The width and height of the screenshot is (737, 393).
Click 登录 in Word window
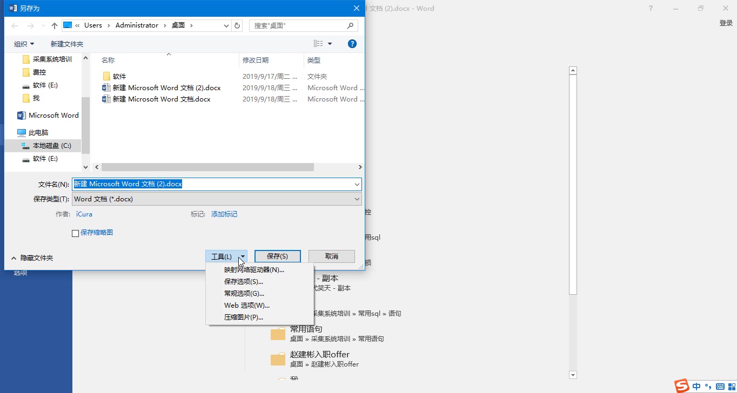pos(726,23)
